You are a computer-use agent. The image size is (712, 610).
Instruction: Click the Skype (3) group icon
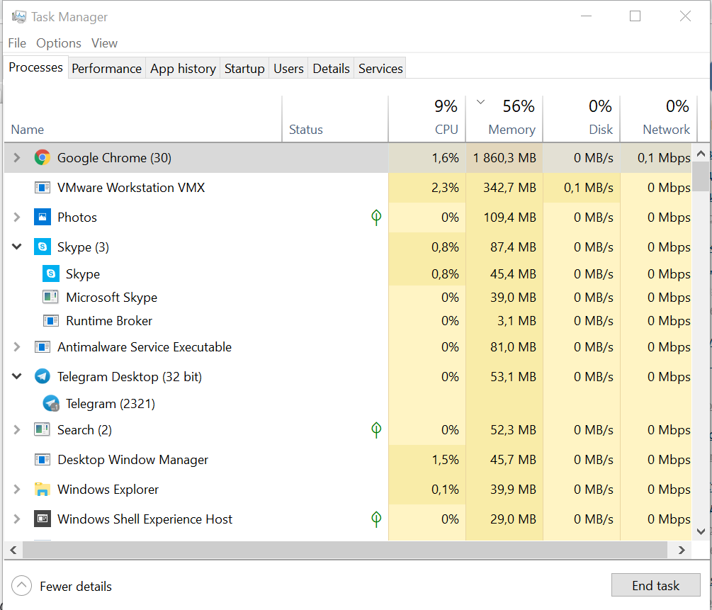(43, 247)
